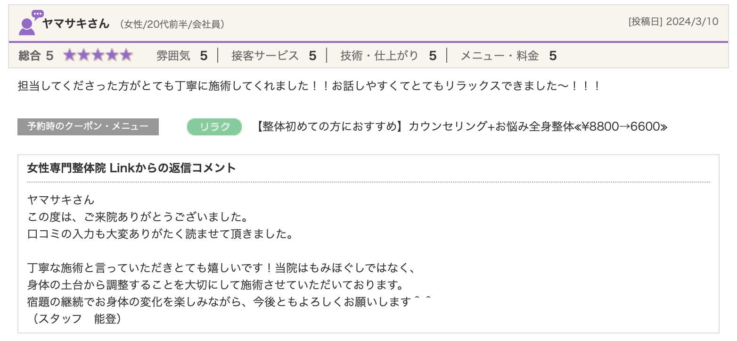Click the reviewer details (女性/20代前半/会社員)
The width and height of the screenshot is (737, 341).
pos(172,25)
